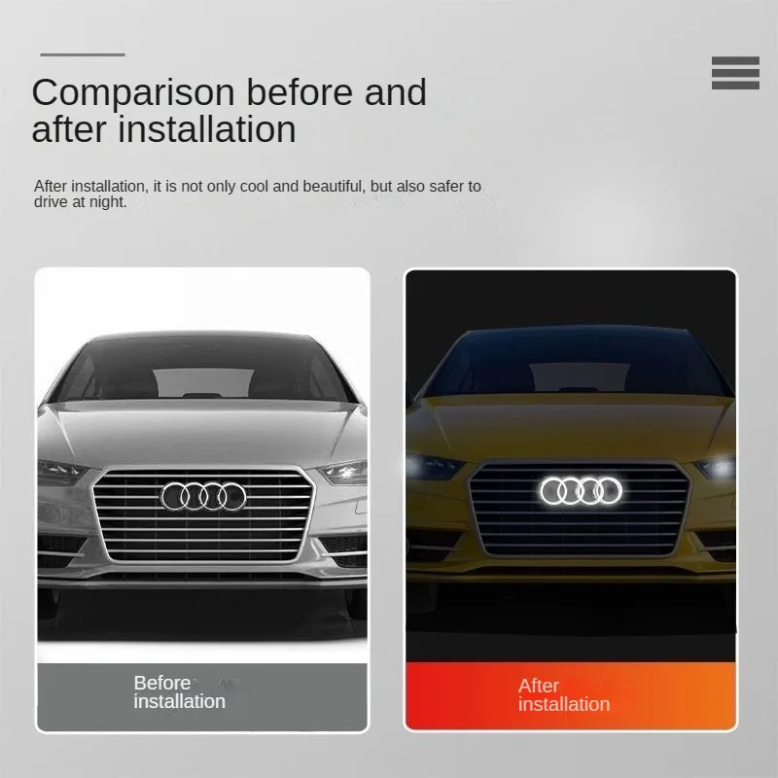Click the silver car's right headlight
This screenshot has height=778, width=778.
point(342,472)
